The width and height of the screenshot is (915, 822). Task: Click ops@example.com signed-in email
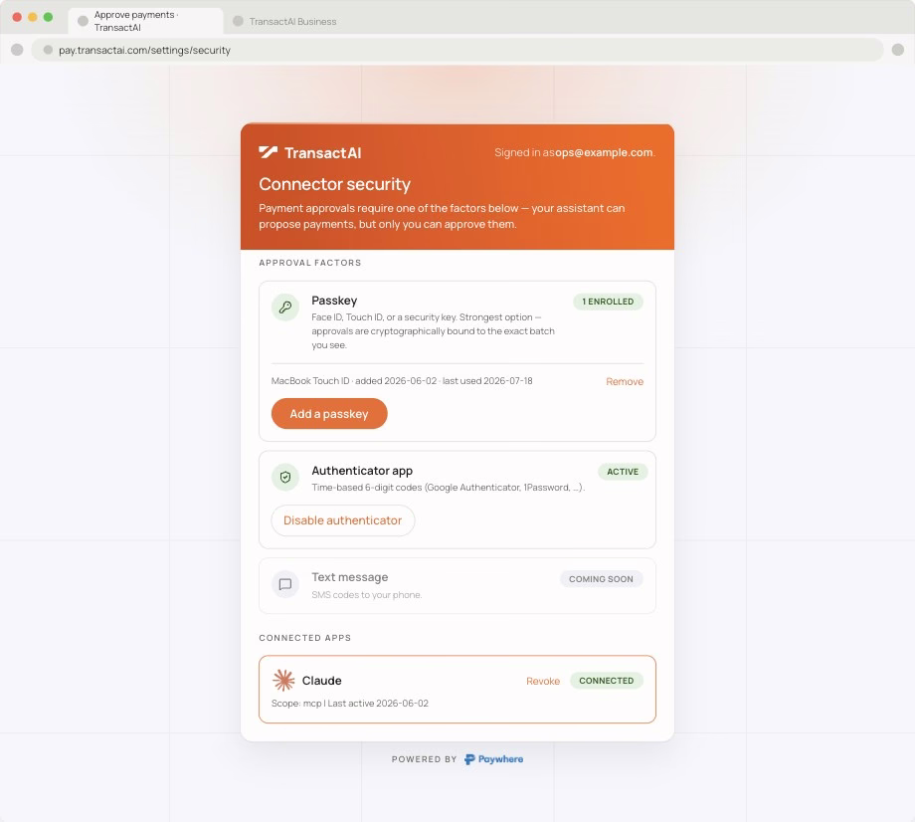pos(604,152)
